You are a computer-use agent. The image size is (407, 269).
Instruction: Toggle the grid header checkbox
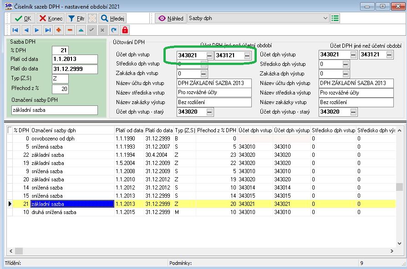(x=10, y=130)
